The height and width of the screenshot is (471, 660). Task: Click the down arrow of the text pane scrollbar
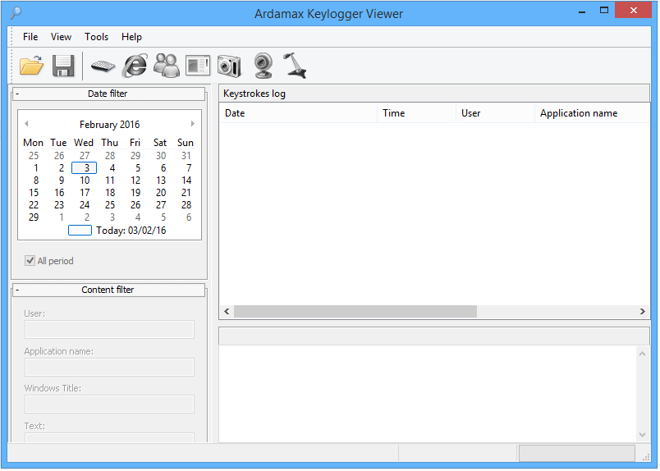[642, 434]
